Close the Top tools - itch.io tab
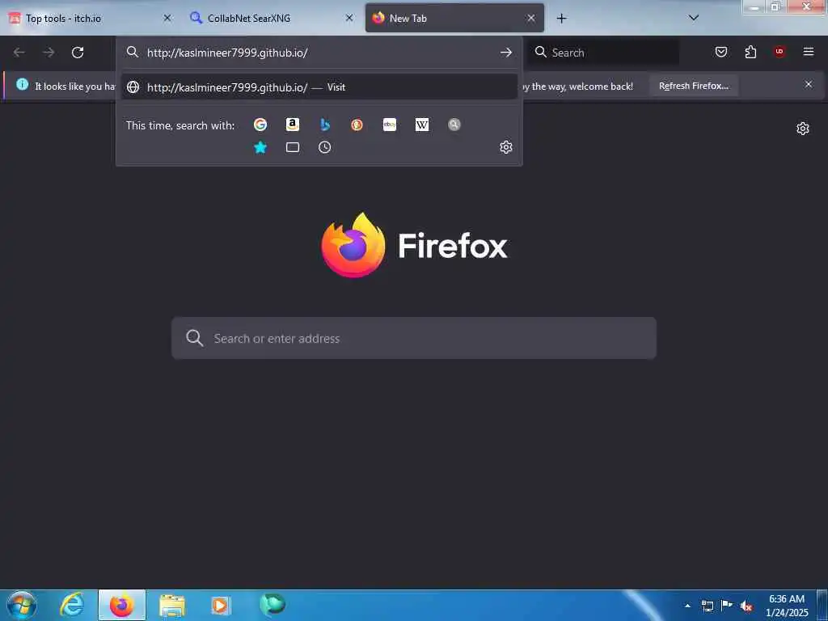 click(x=167, y=18)
